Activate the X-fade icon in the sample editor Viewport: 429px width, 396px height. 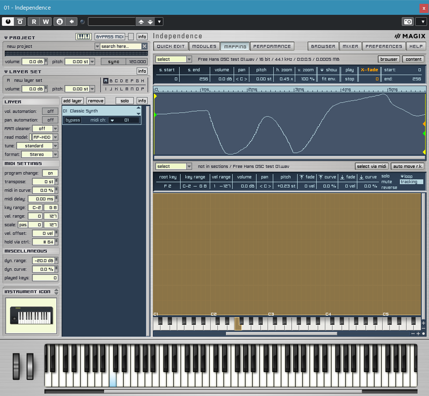[x=370, y=69]
